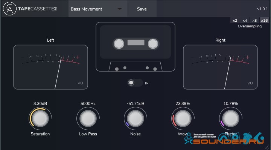
Task: Click the left cassette reel
Action: [119, 44]
